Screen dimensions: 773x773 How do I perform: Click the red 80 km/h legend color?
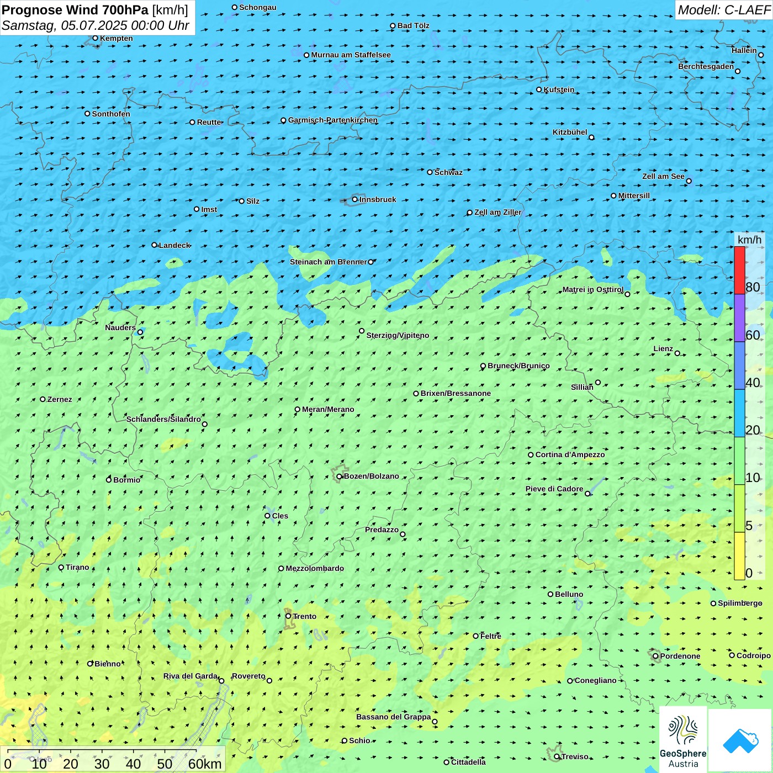point(739,270)
